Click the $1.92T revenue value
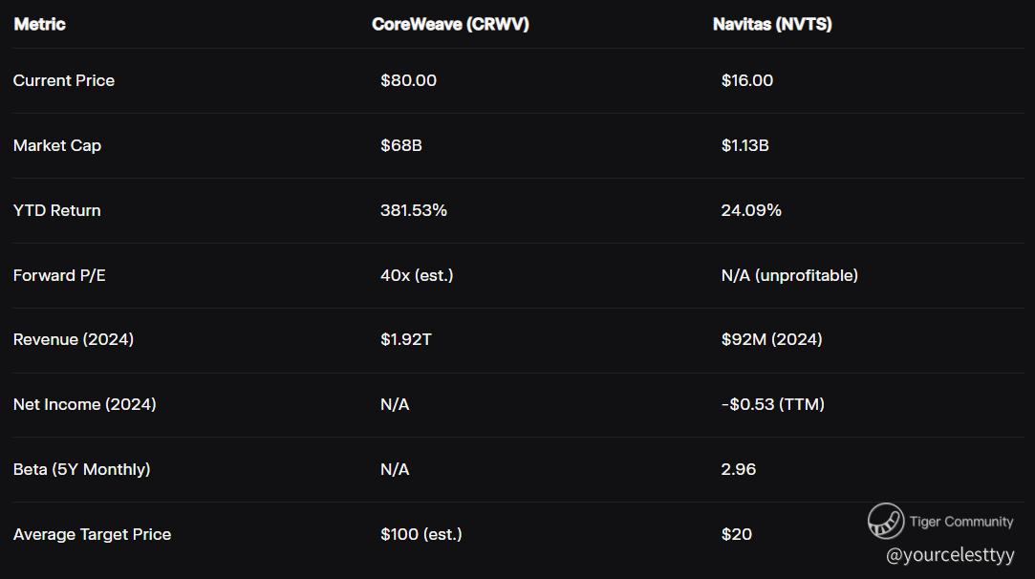 click(x=406, y=339)
